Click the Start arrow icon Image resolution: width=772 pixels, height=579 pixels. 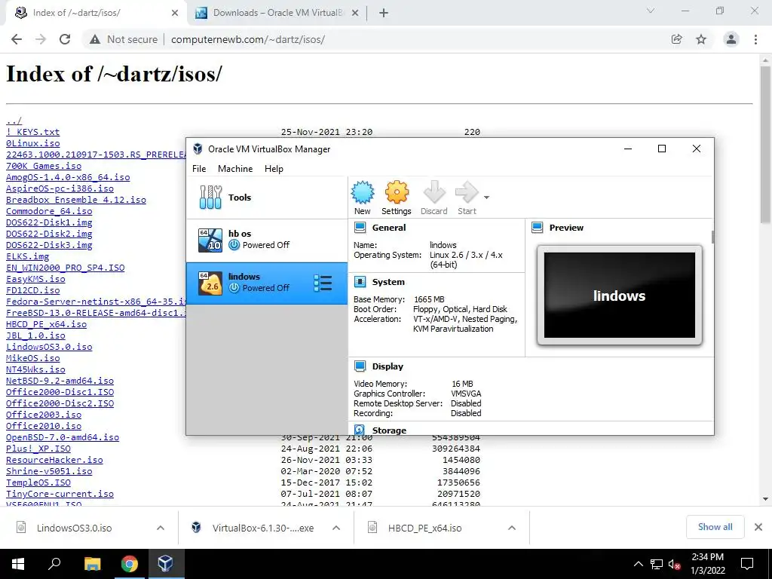(x=467, y=198)
